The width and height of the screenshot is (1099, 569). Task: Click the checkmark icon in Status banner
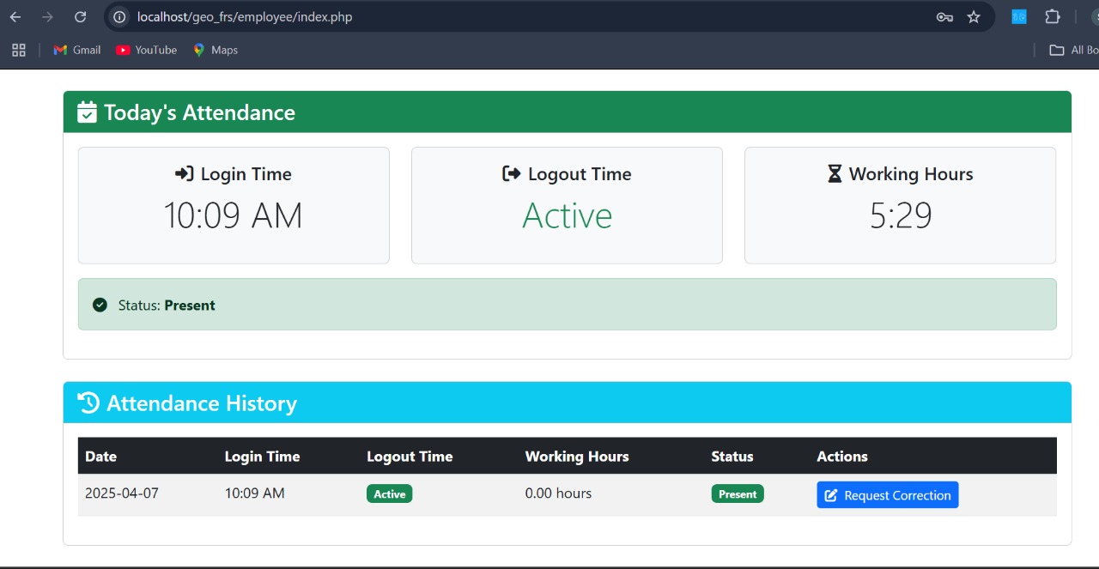(x=100, y=305)
